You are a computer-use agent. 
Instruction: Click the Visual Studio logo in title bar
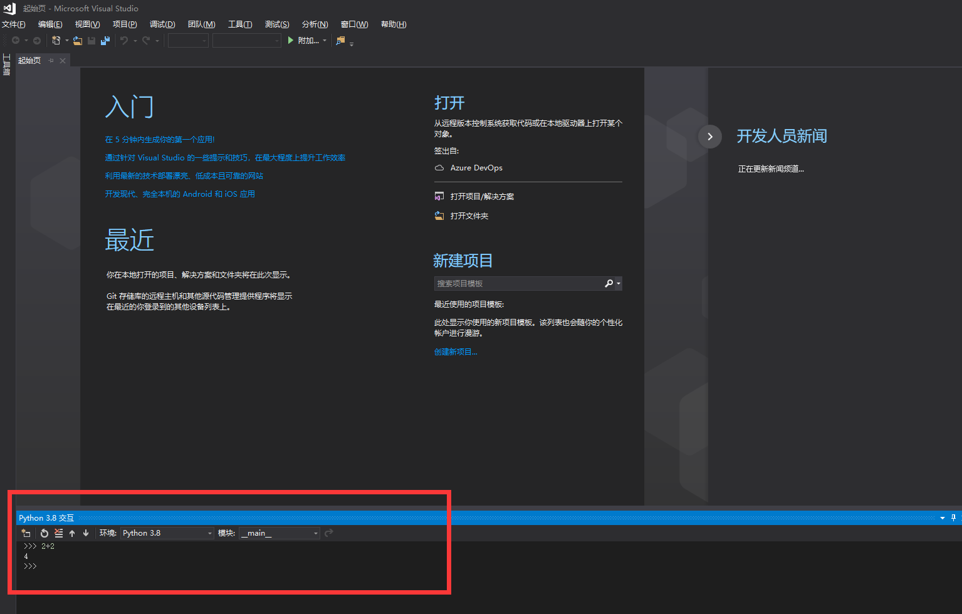(9, 8)
